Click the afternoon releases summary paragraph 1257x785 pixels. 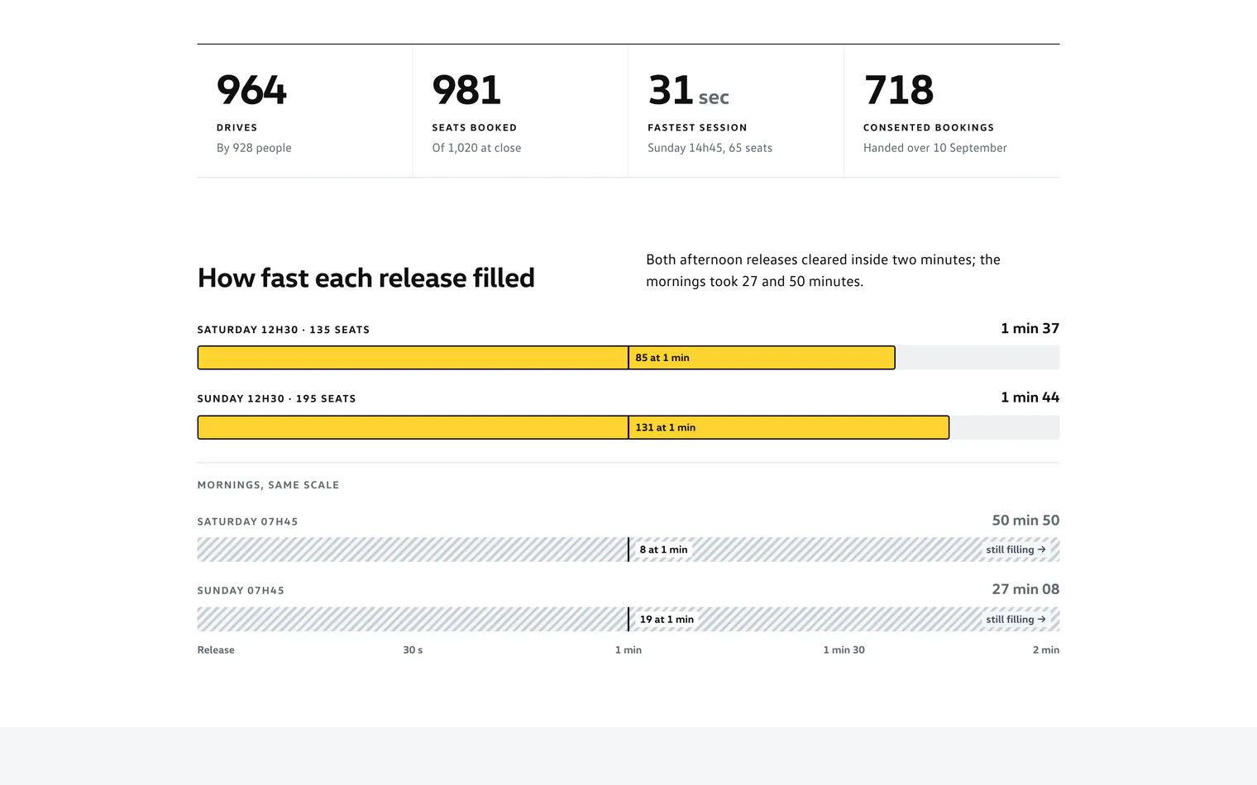click(x=824, y=270)
